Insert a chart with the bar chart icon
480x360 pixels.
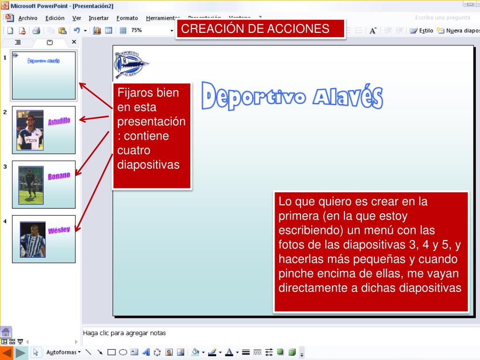pyautogui.click(x=97, y=30)
